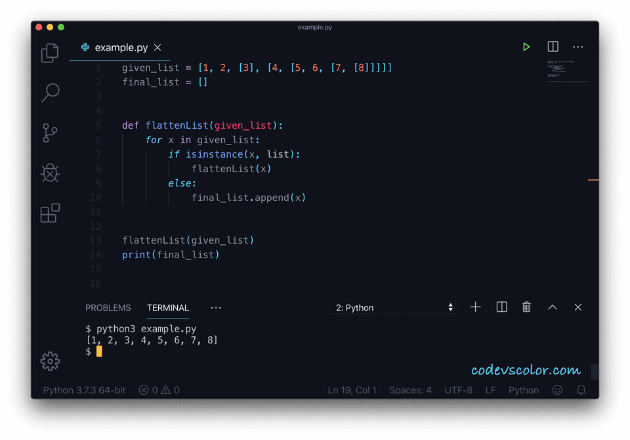630x440 pixels.
Task: Open notifications via the bell icon
Action: [x=581, y=389]
